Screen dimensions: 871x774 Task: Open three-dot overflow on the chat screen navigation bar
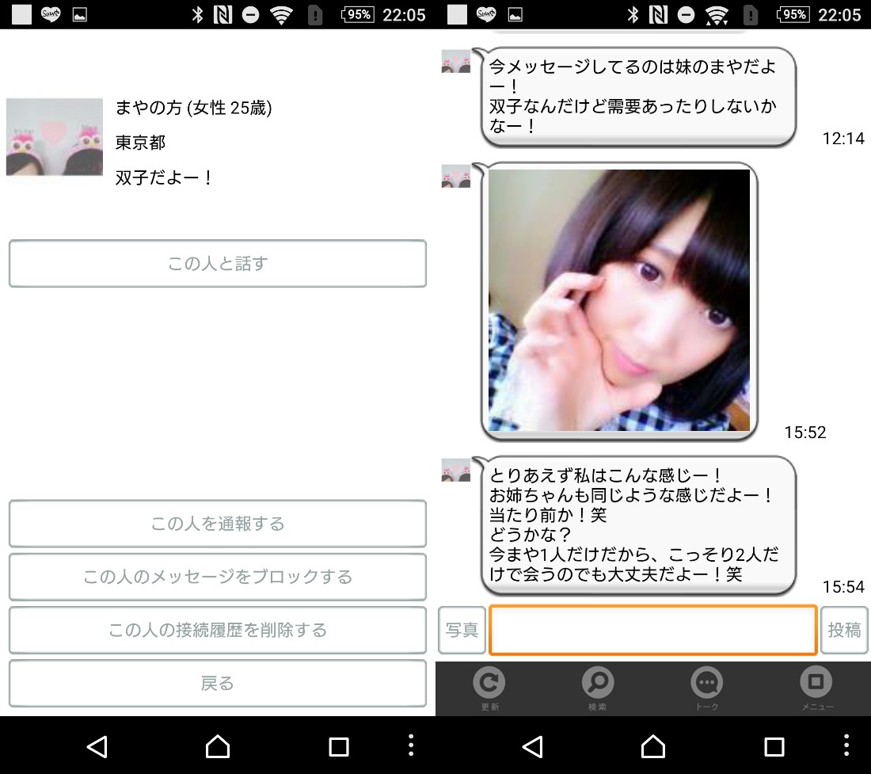click(x=846, y=745)
